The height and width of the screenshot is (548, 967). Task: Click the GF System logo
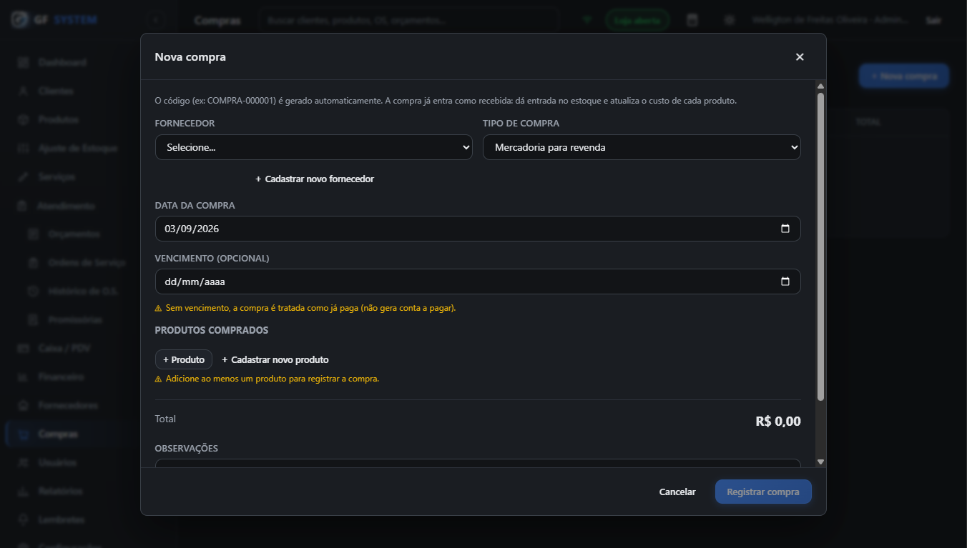point(54,20)
